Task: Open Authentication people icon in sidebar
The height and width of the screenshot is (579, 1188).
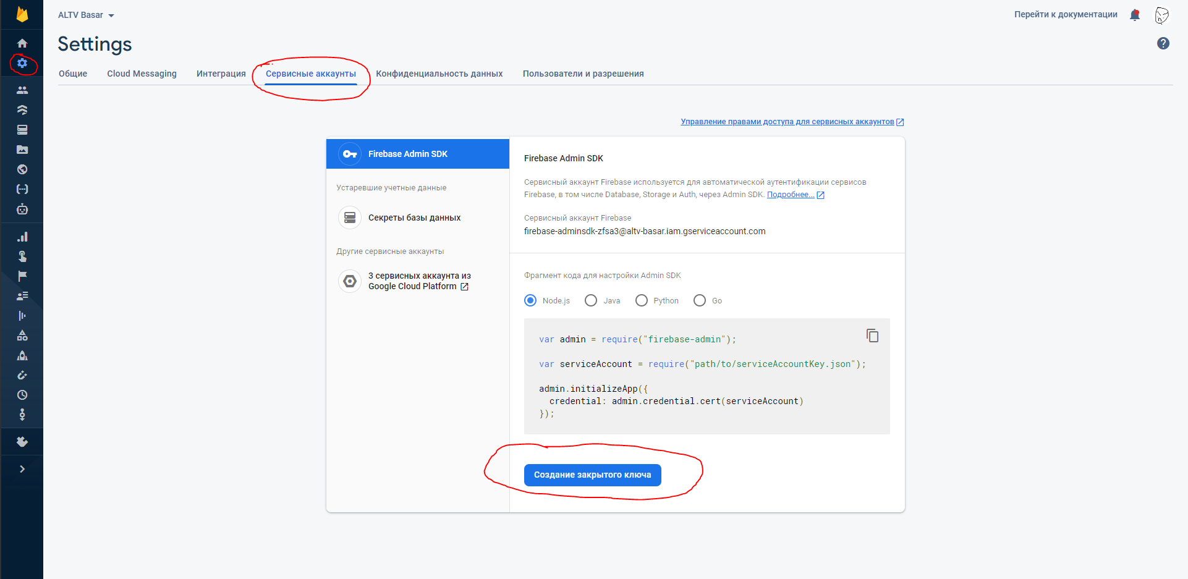Action: (x=22, y=90)
